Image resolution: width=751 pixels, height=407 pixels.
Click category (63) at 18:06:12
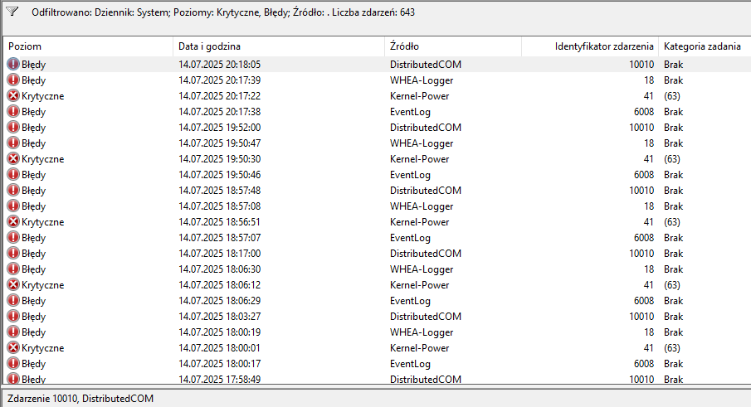click(672, 285)
